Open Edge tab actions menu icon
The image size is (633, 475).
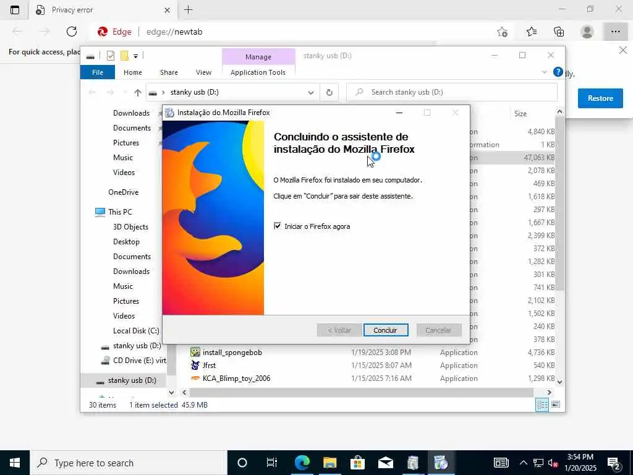(x=15, y=10)
